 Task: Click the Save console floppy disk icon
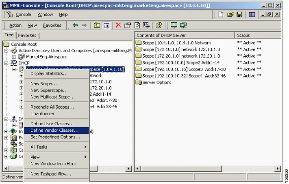239,14
